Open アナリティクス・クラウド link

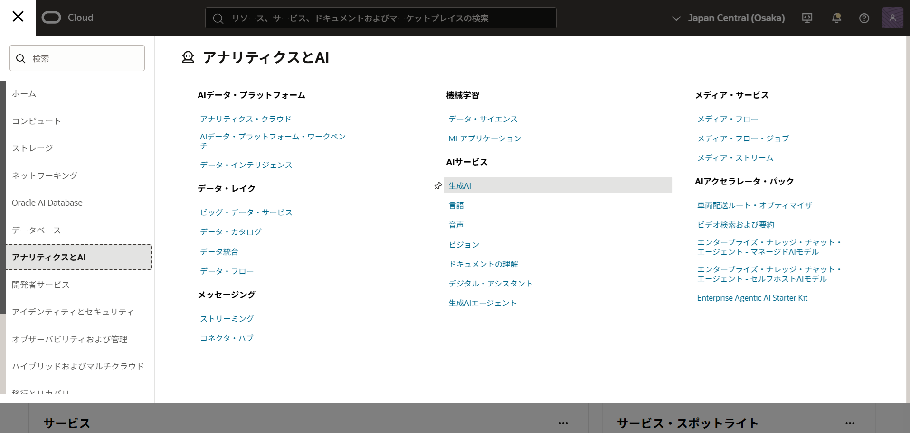coord(246,119)
